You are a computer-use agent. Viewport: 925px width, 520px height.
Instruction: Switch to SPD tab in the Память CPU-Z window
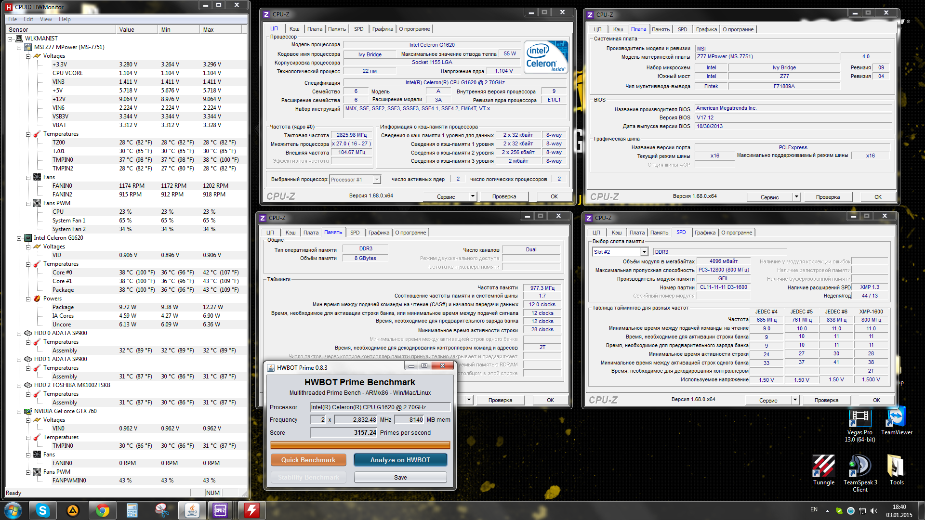tap(355, 233)
